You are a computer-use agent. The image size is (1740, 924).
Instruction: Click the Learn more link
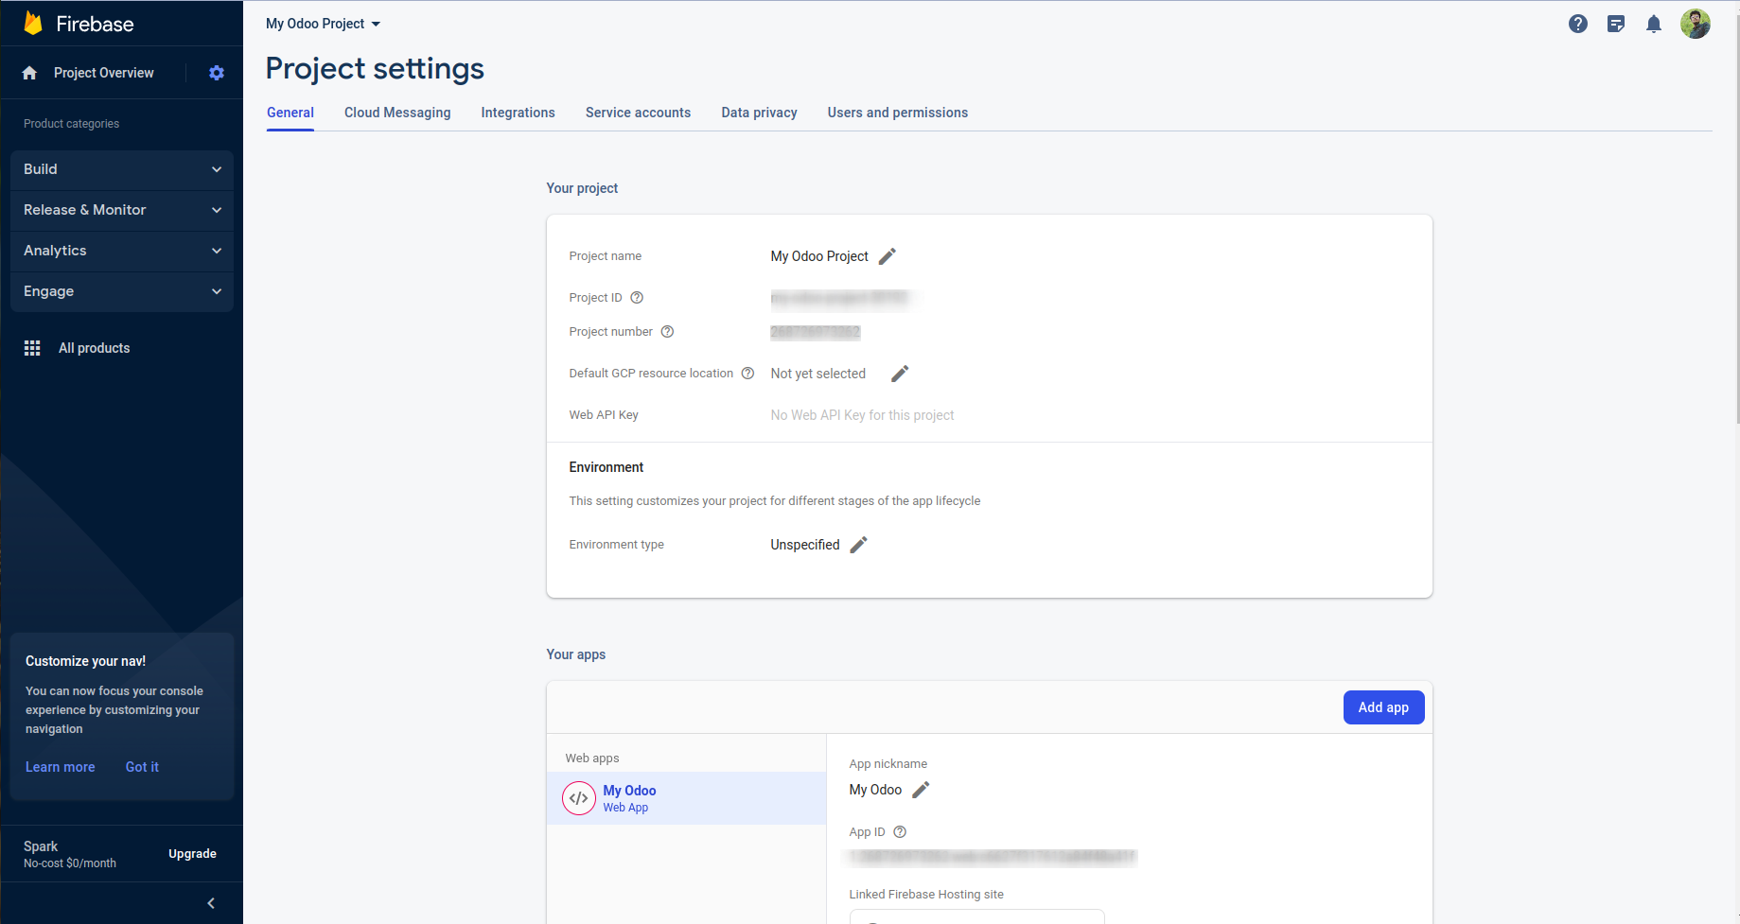[61, 767]
